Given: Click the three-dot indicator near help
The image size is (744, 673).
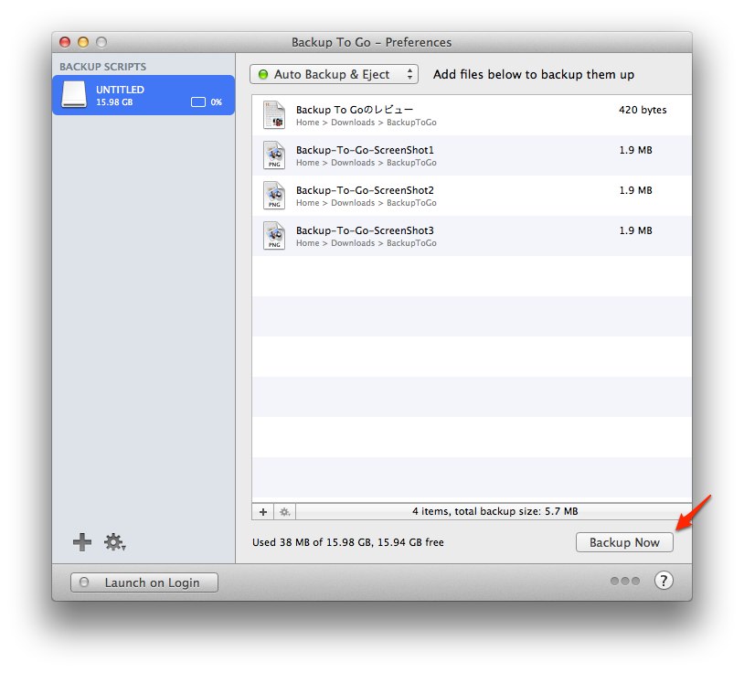Looking at the screenshot, I should 625,581.
